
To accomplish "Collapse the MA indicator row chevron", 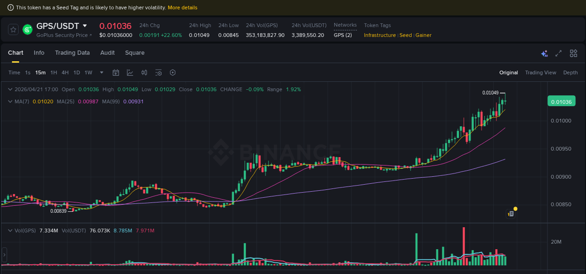I will [x=10, y=101].
